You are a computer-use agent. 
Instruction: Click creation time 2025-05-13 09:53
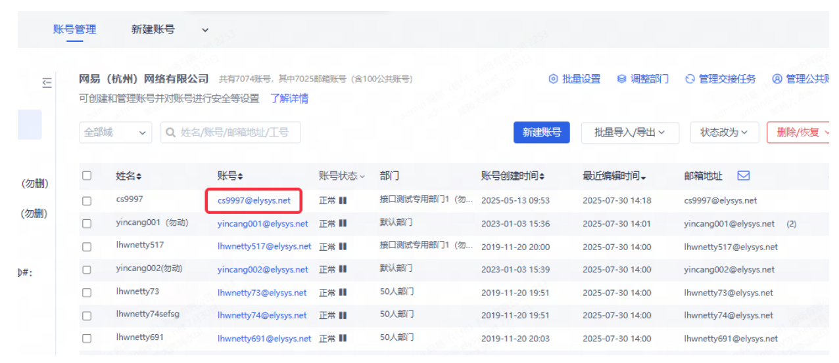(515, 200)
